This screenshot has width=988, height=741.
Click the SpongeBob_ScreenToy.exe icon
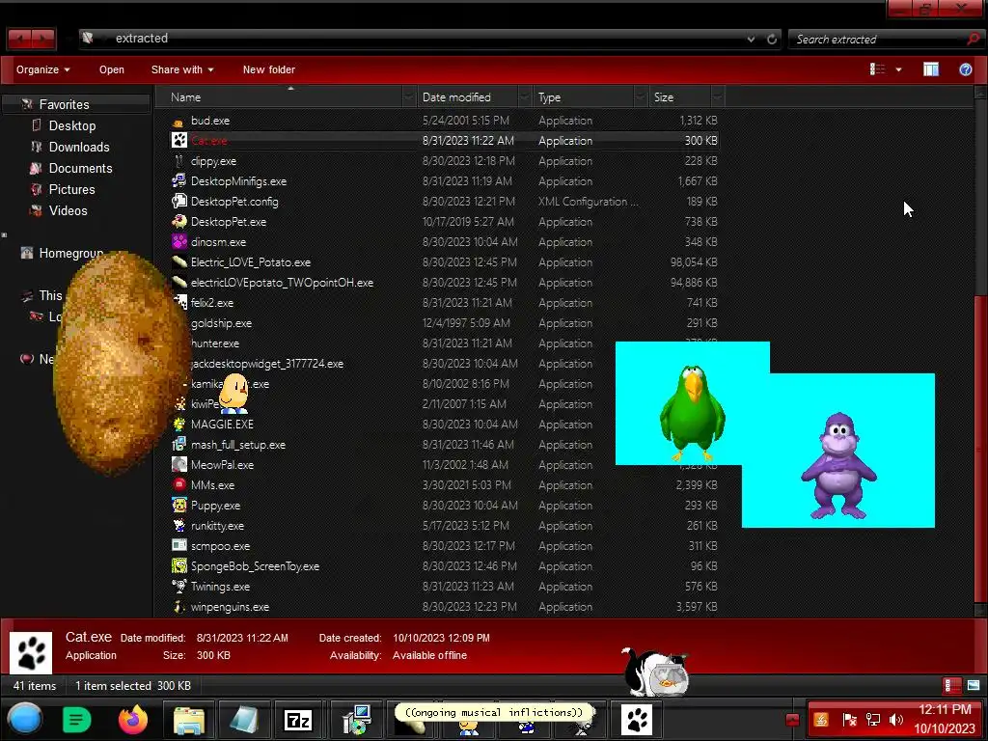178,566
